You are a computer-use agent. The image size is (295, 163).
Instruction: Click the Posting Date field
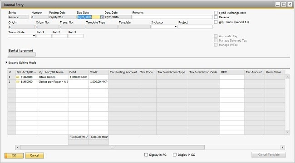pyautogui.click(x=62, y=17)
